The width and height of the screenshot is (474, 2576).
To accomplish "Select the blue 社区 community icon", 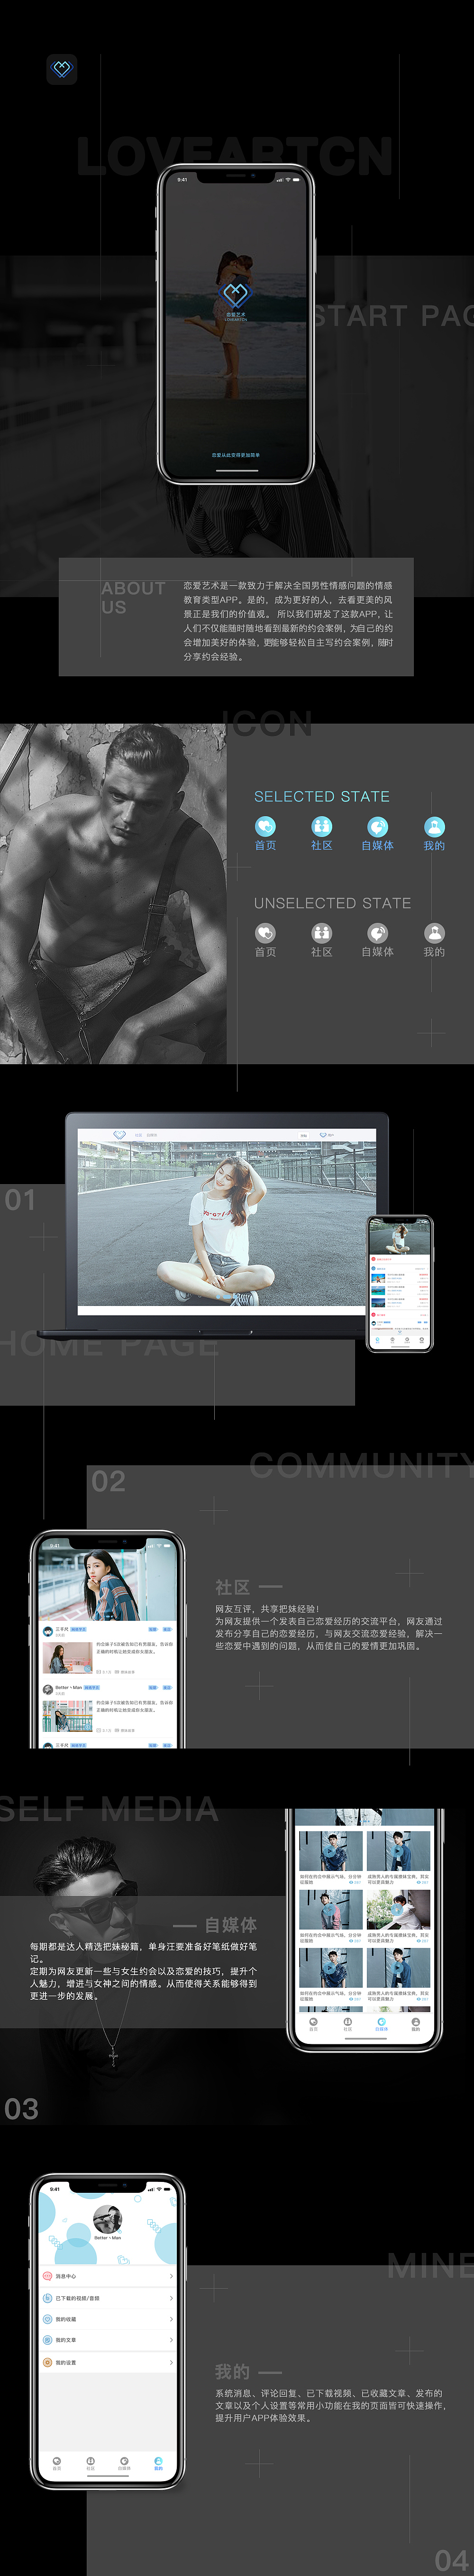I will pyautogui.click(x=321, y=826).
